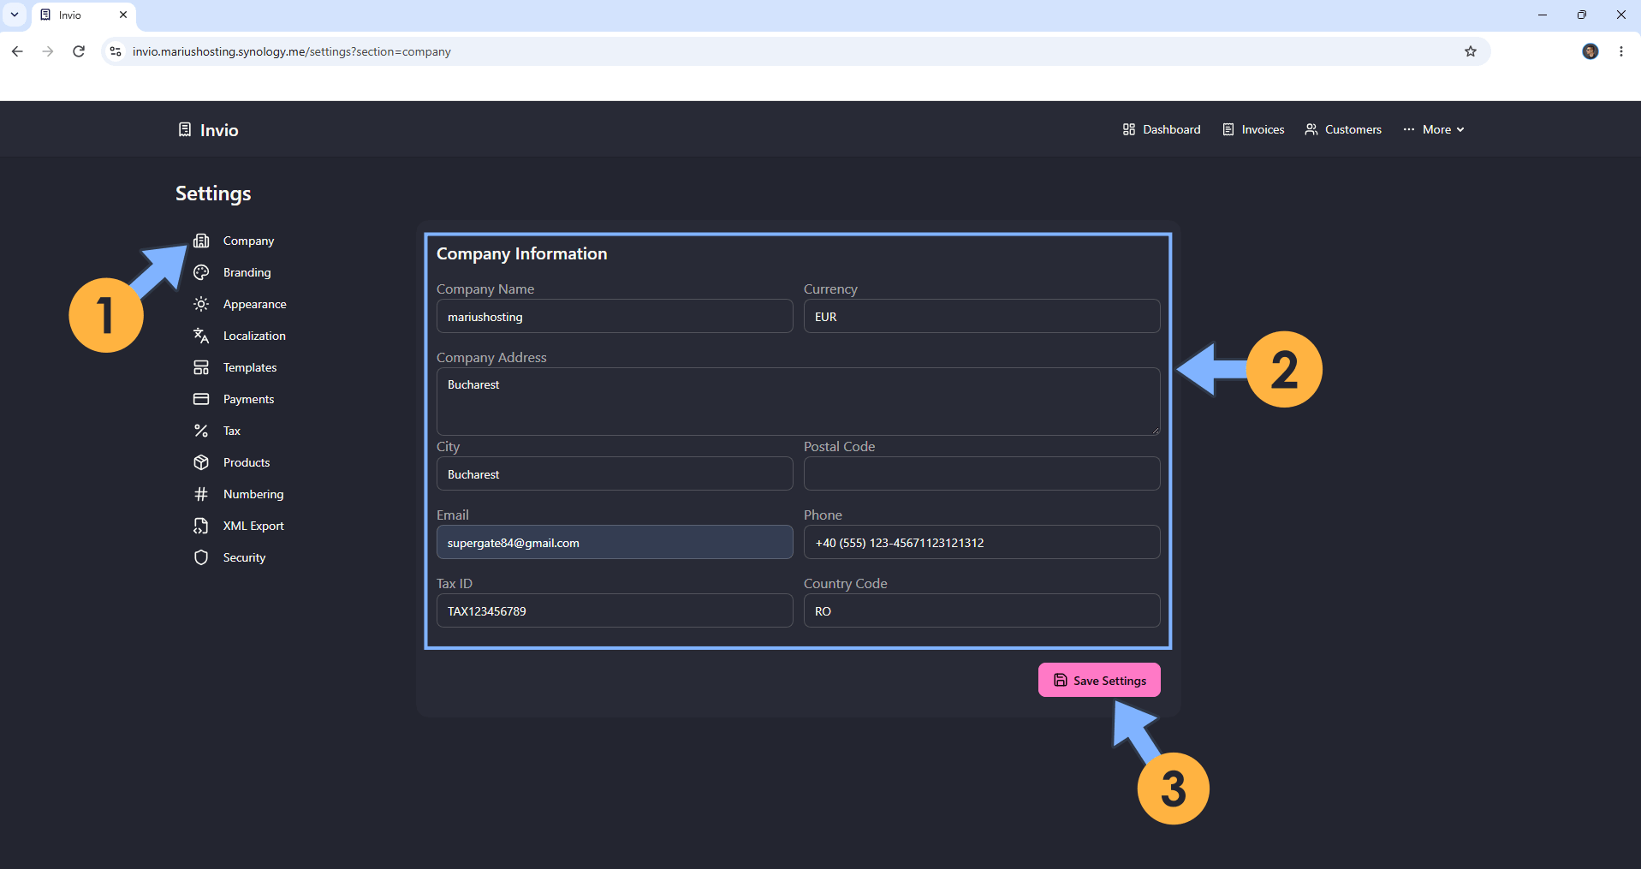Focus the Company Name field
This screenshot has height=869, width=1641.
pyautogui.click(x=615, y=316)
